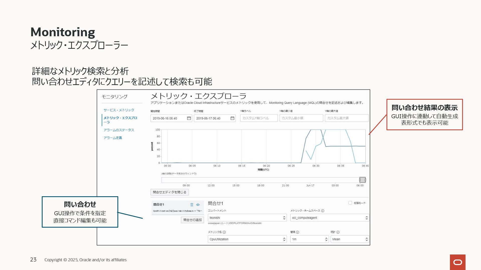Image resolution: width=481 pixels, height=270 pixels.
Task: Click the metric namespace info icon
Action: (323, 211)
